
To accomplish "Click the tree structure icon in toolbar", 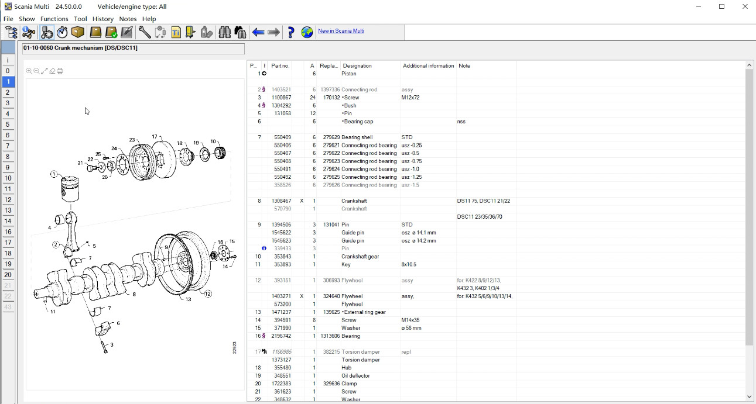I will pos(12,32).
